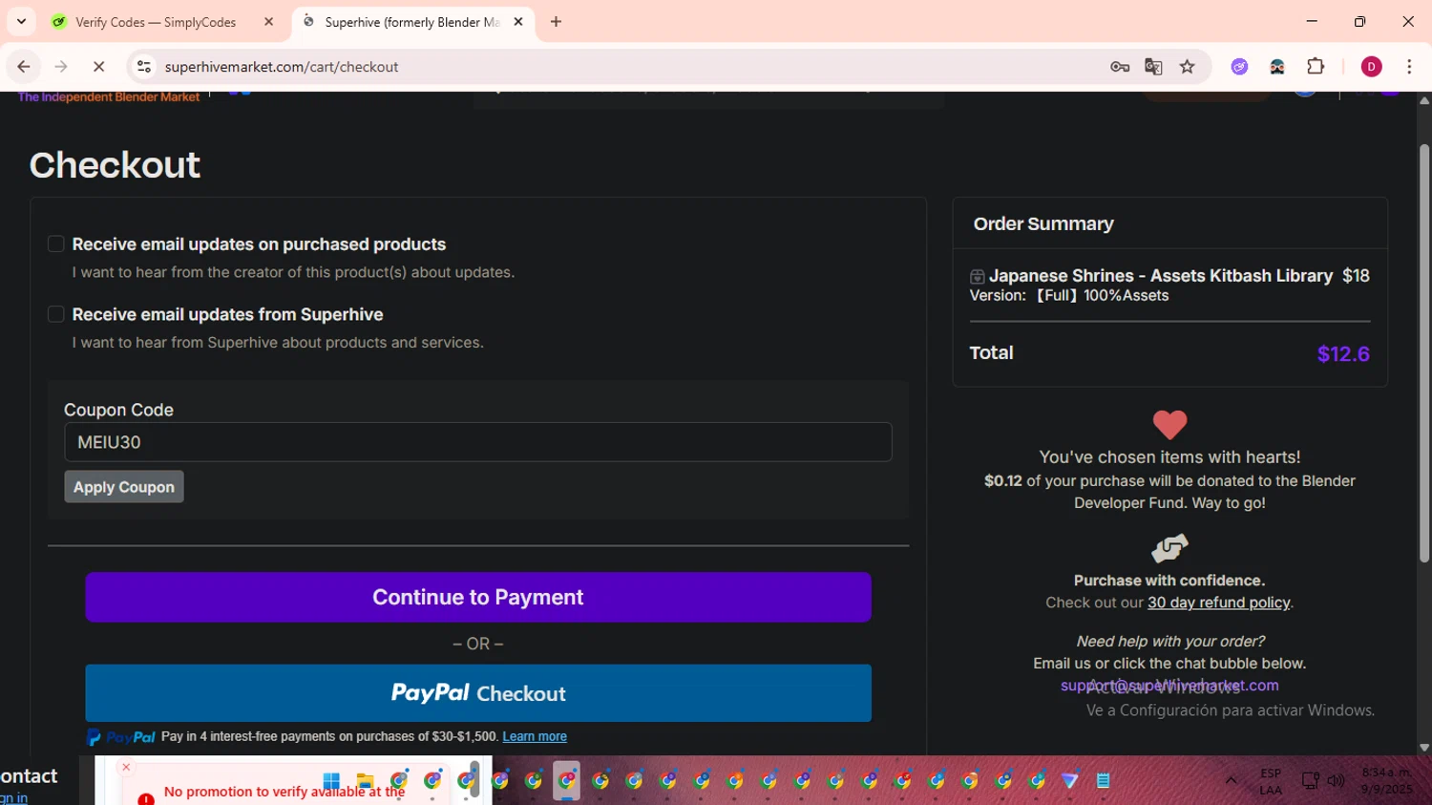Open the saved passwords key icon

click(1120, 67)
